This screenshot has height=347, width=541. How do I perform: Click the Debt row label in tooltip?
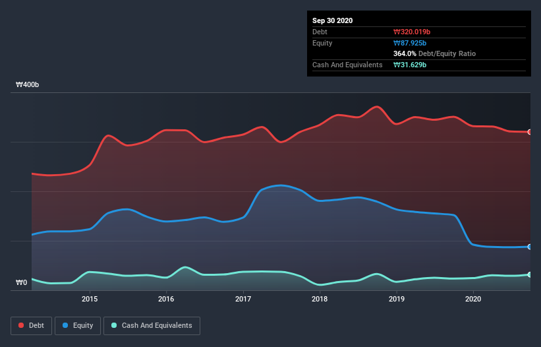coord(320,32)
